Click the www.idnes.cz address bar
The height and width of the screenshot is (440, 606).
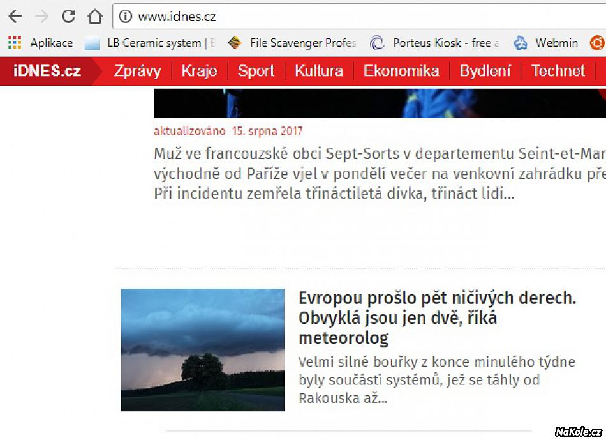click(359, 16)
